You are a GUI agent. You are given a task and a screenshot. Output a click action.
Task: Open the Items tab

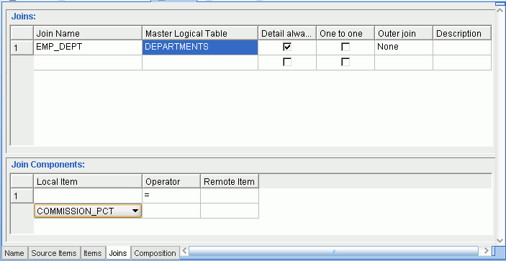tap(93, 253)
